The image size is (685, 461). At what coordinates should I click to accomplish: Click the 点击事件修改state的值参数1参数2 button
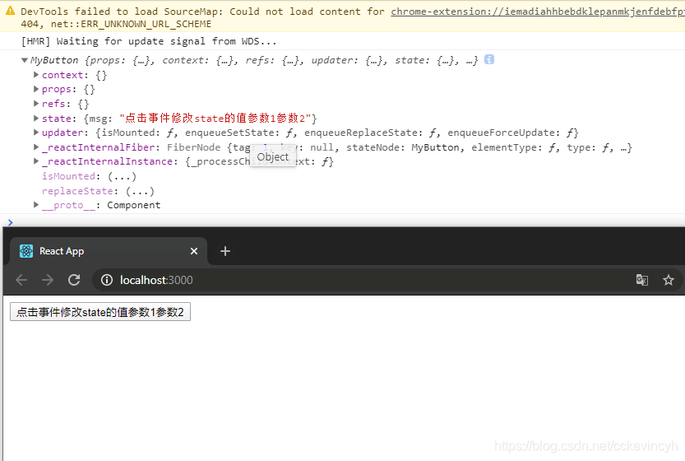click(100, 312)
